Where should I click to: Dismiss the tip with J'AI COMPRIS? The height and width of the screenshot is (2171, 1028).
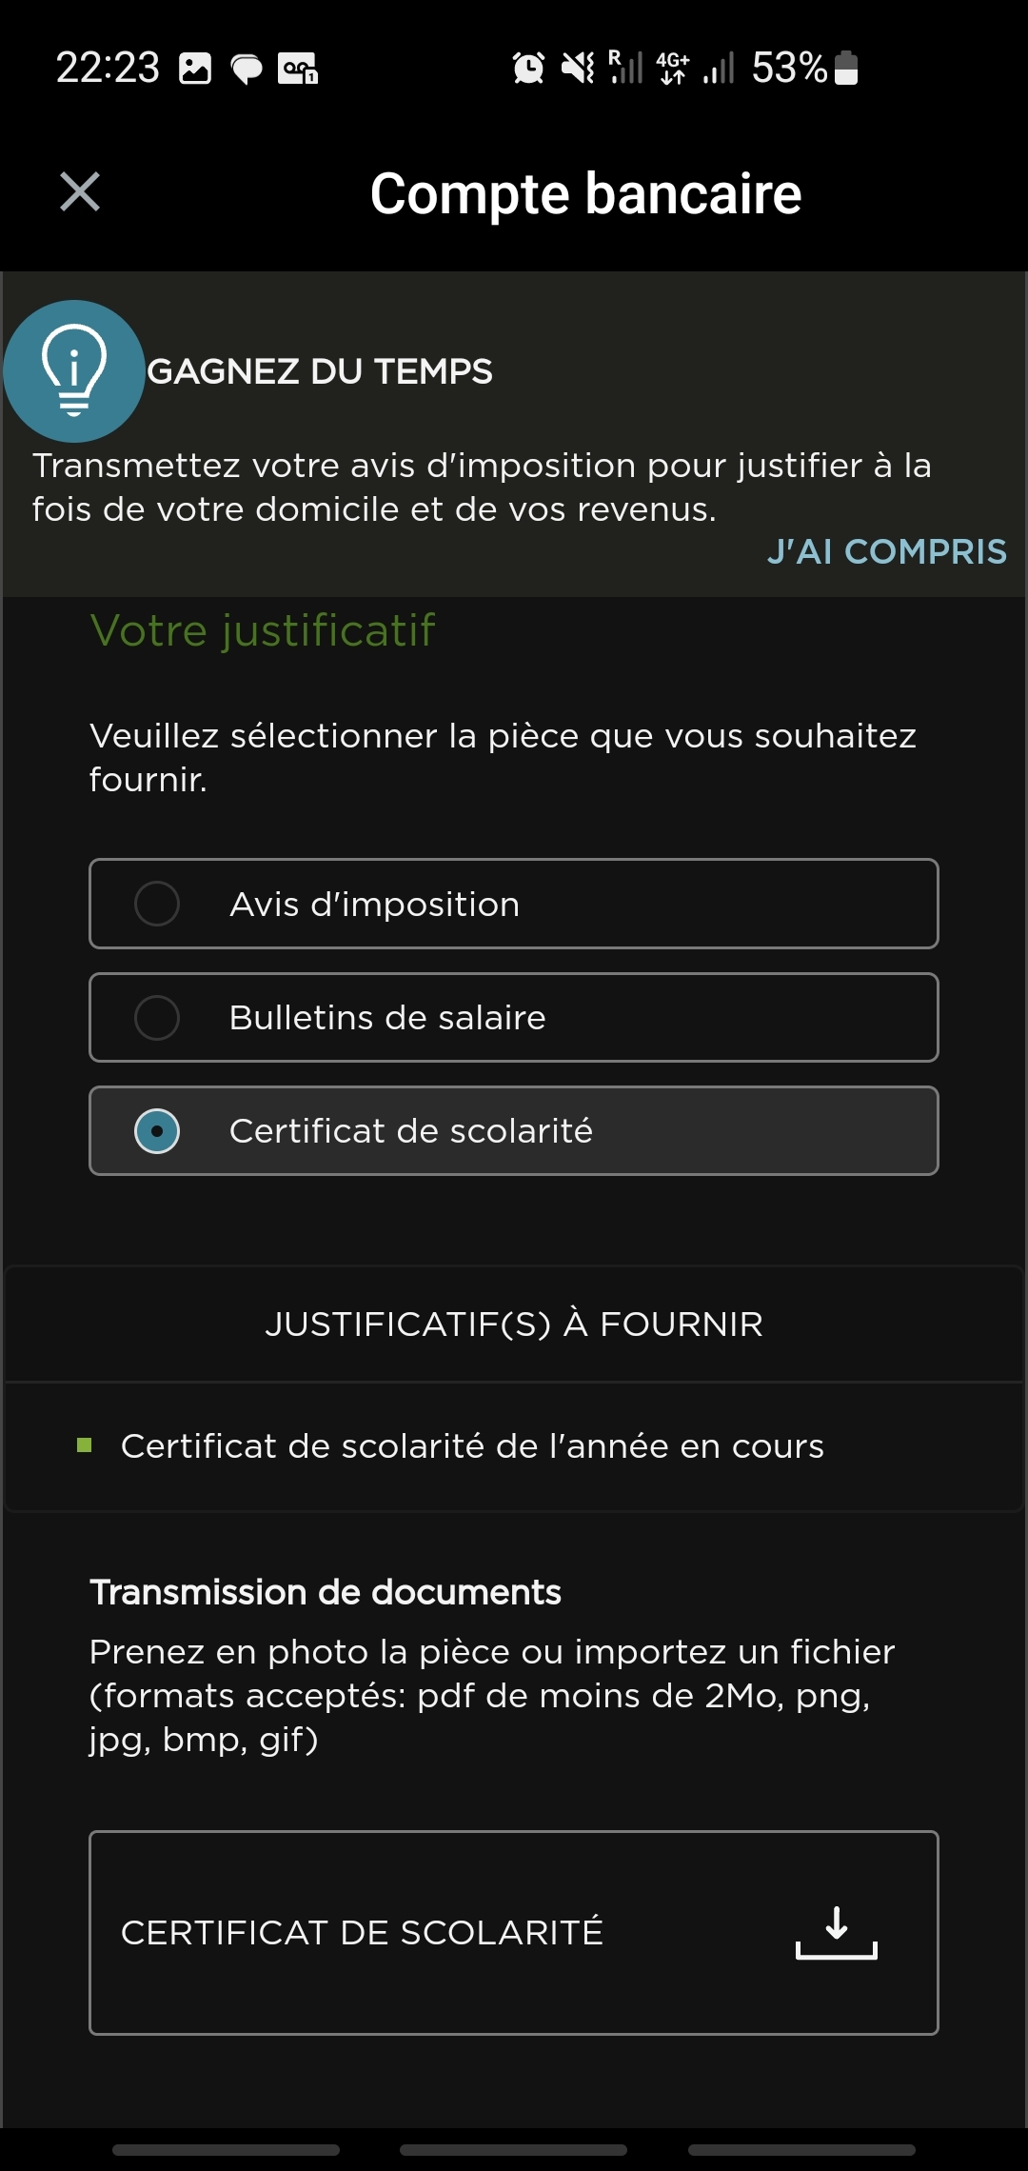coord(886,551)
